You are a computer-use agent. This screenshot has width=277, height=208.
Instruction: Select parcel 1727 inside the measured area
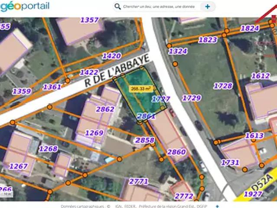[161, 99]
